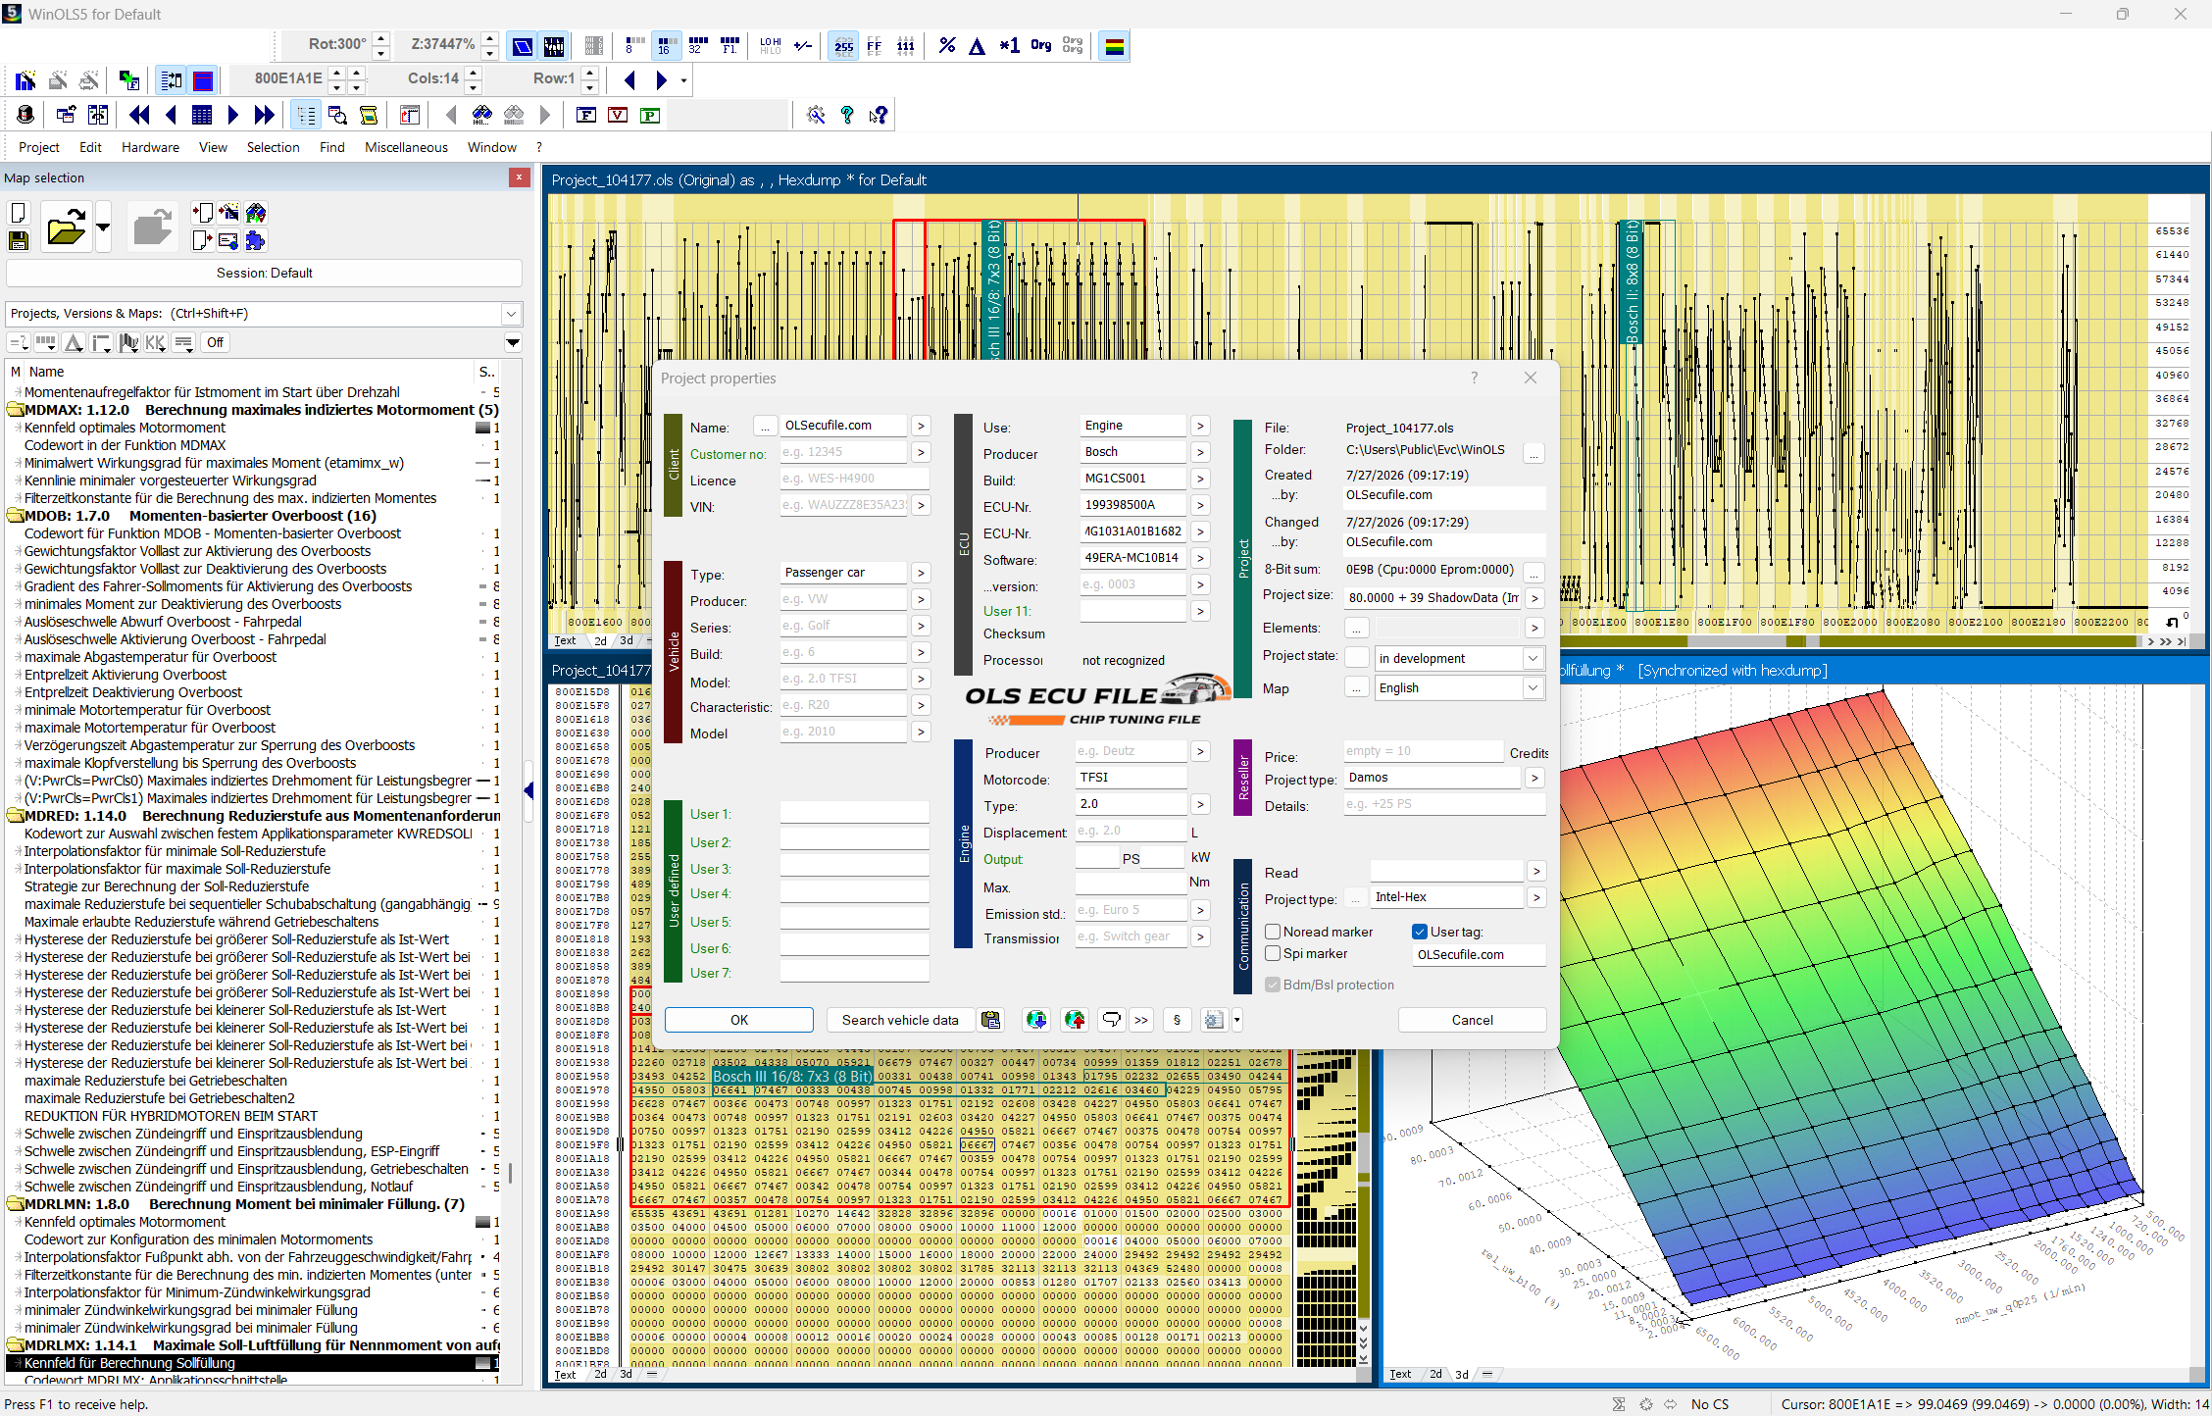Image resolution: width=2212 pixels, height=1416 pixels.
Task: Click the paragraph sign (§) button
Action: tap(1177, 1020)
